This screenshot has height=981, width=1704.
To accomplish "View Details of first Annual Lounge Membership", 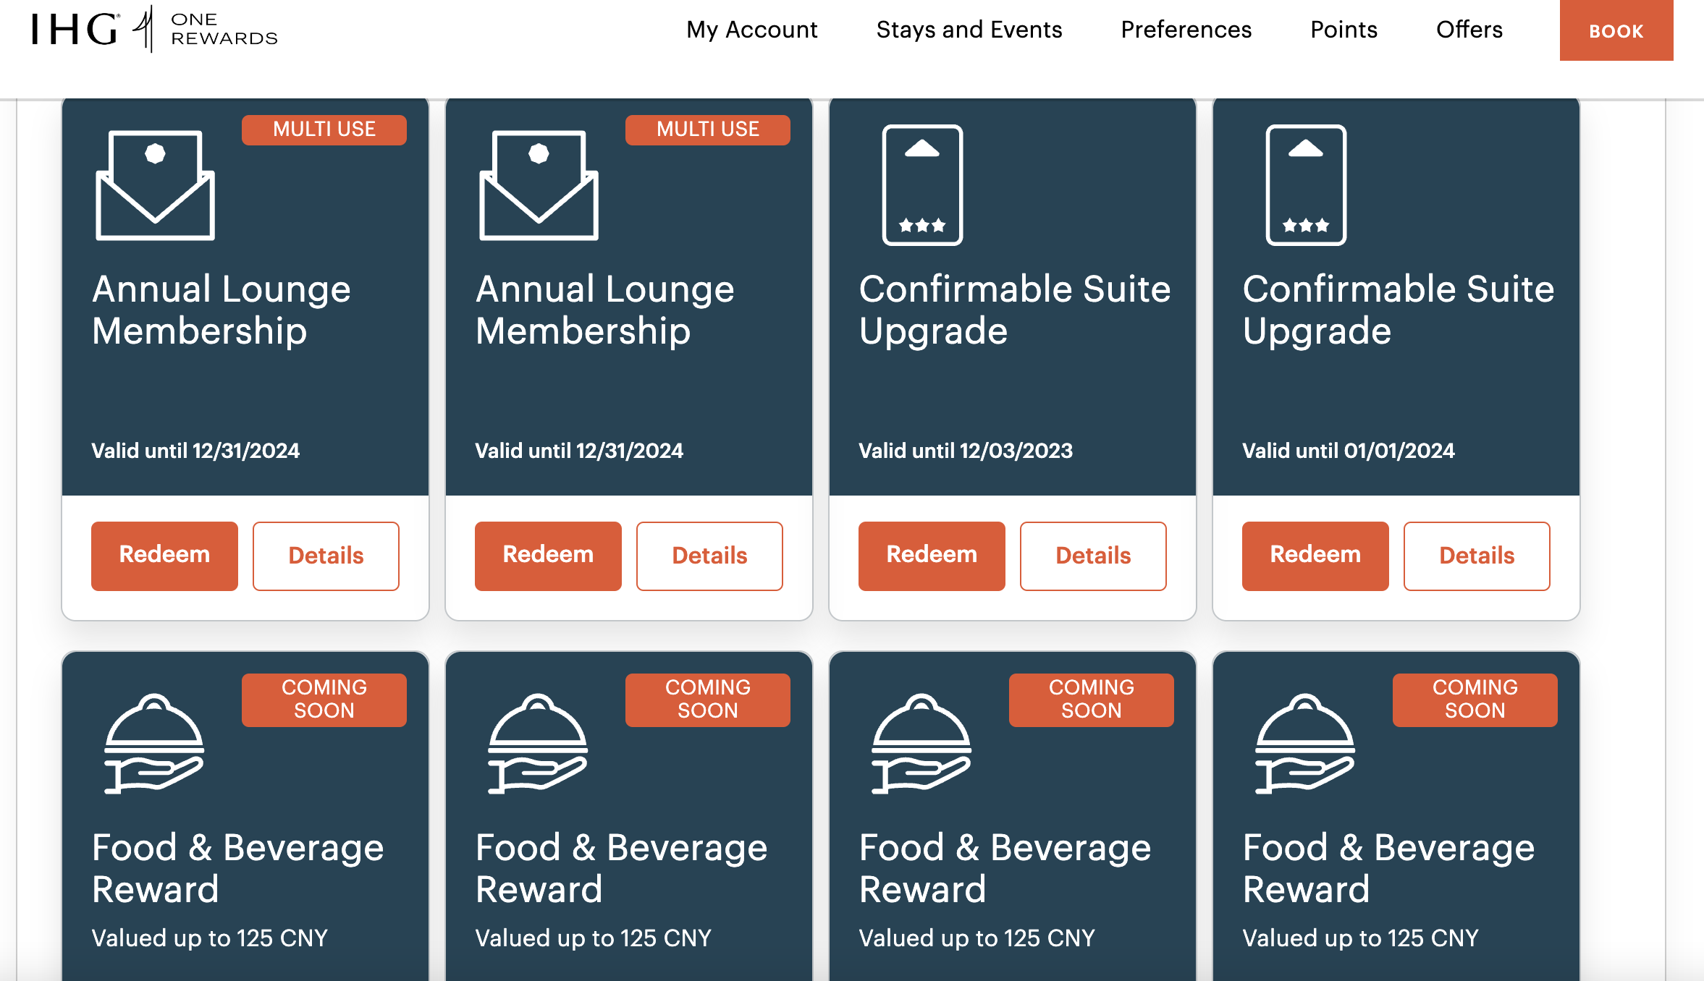I will click(x=326, y=556).
